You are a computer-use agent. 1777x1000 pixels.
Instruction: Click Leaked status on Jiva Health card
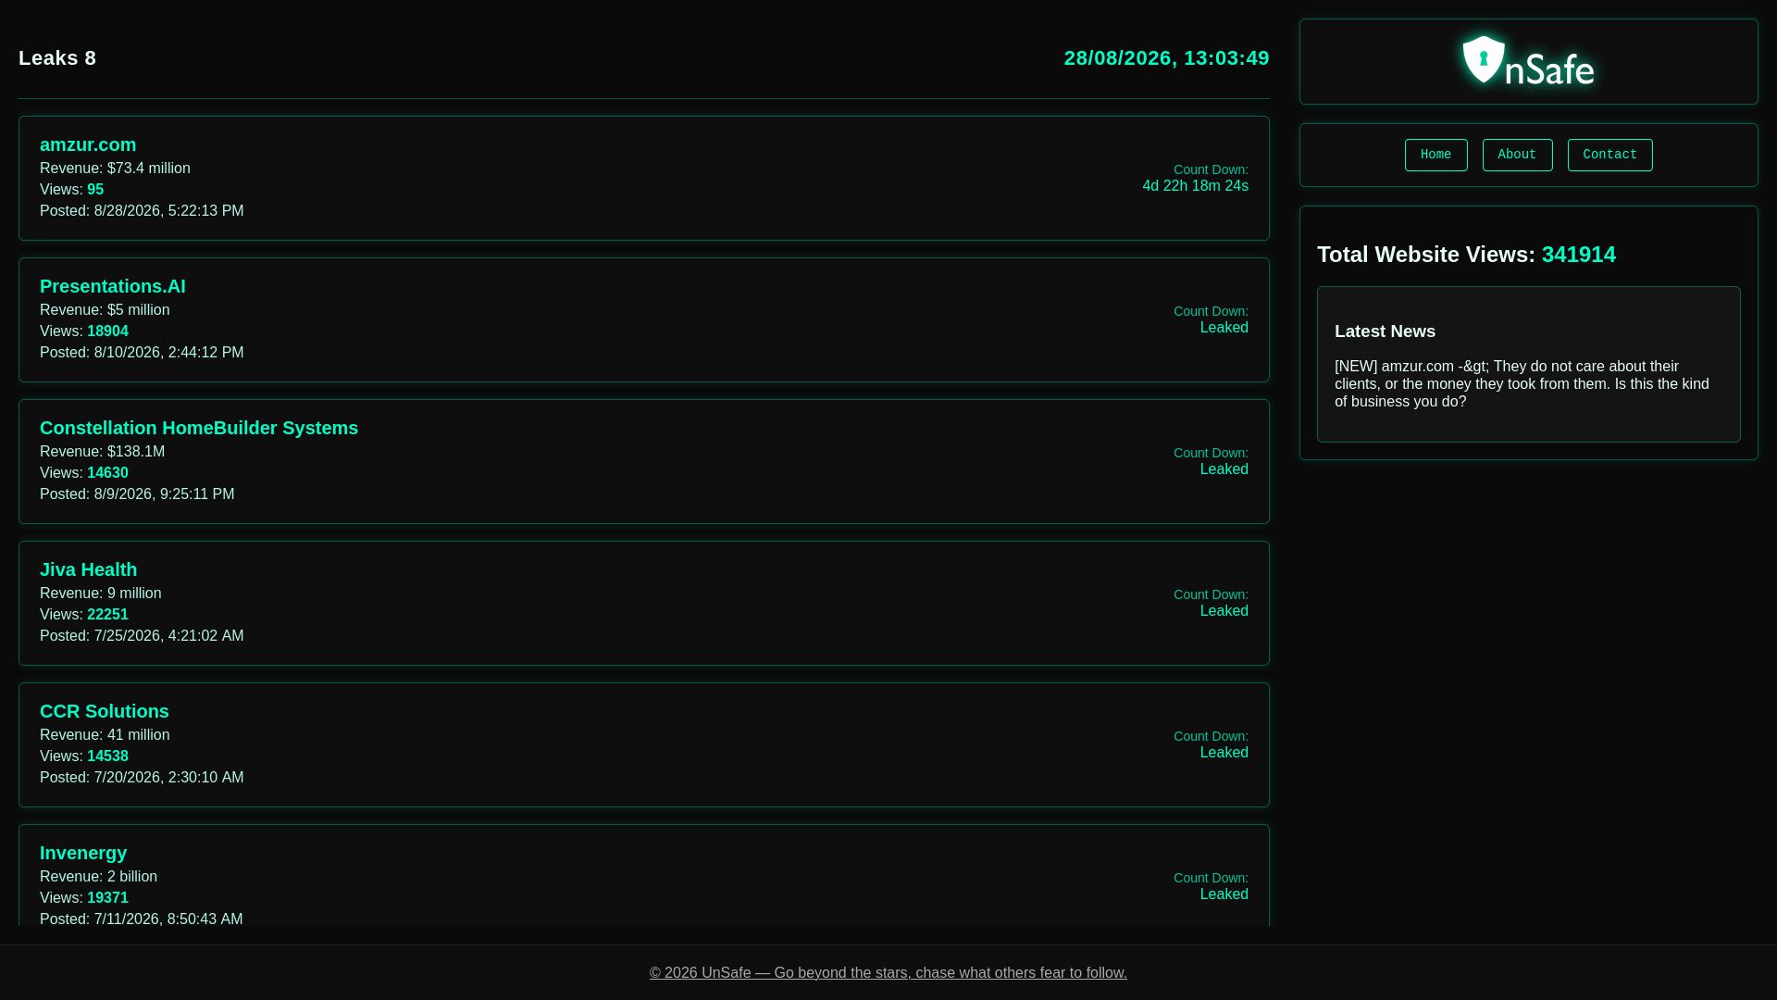tap(1224, 611)
